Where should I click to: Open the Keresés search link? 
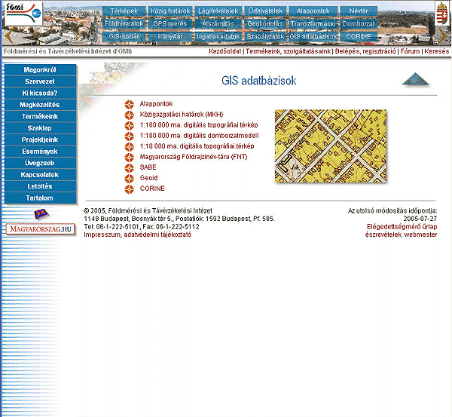(x=436, y=51)
